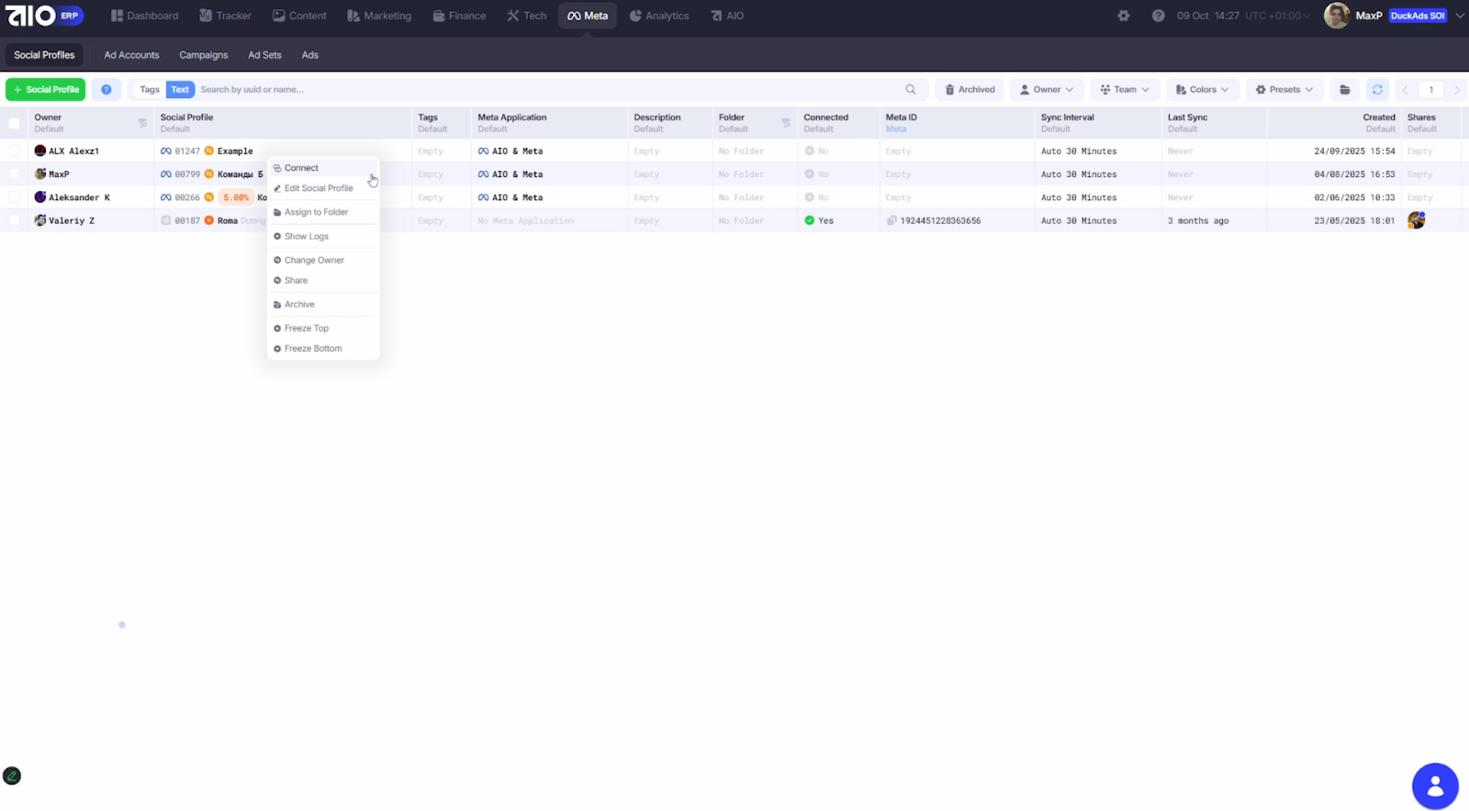Viewport: 1469px width, 811px height.
Task: Switch to the Ad Accounts tab
Action: coord(131,55)
